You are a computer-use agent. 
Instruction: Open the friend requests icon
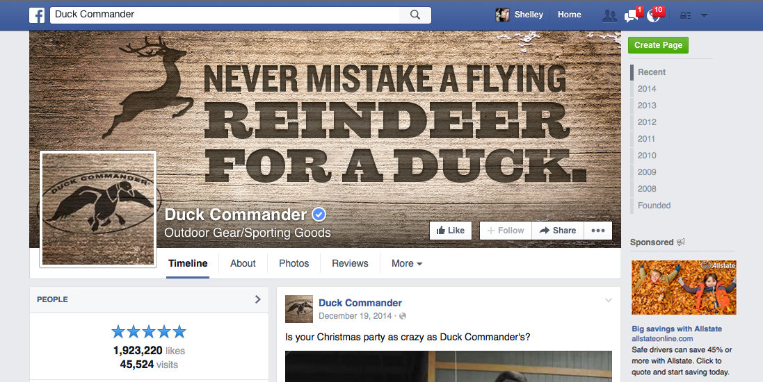pos(609,15)
